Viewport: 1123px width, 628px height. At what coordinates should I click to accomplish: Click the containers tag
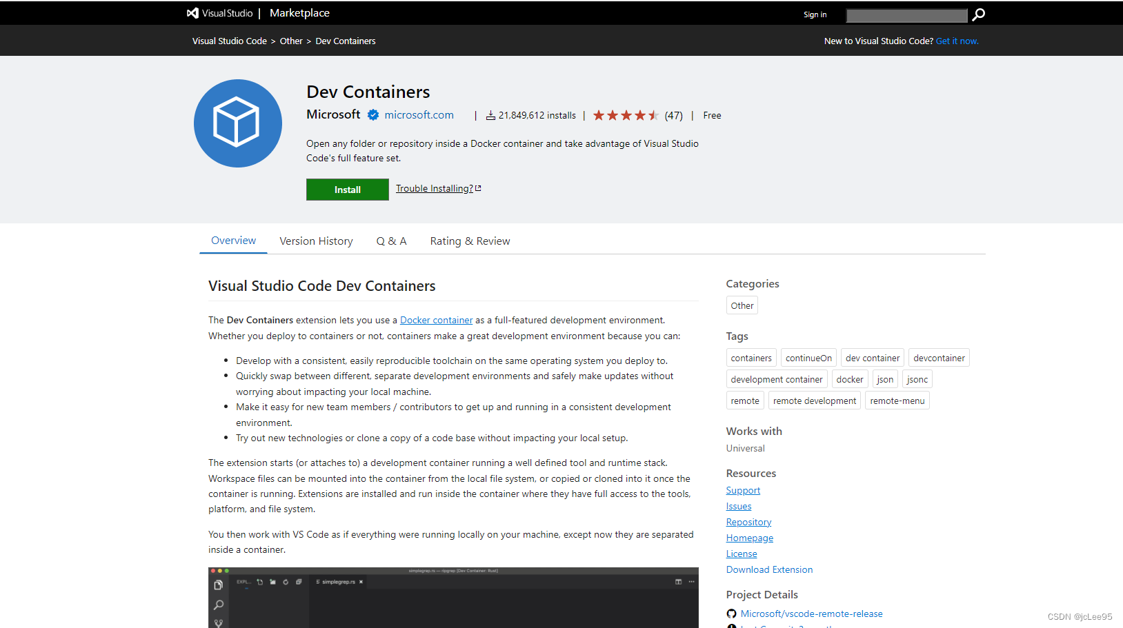(751, 358)
